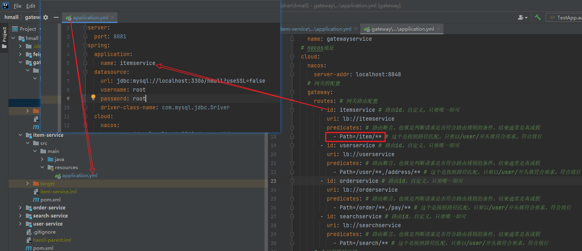Click the src folder icon
This screenshot has width=582, height=251.
(36, 143)
